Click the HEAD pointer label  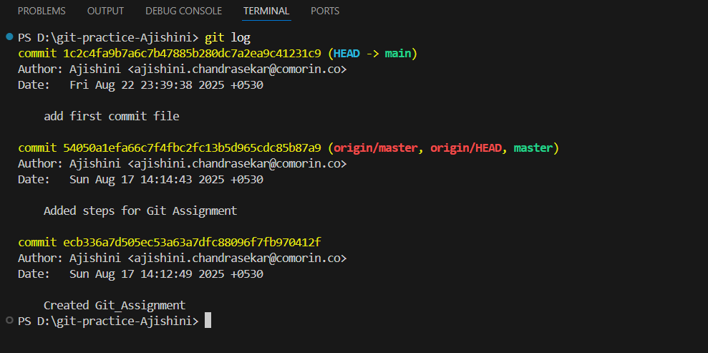point(346,53)
